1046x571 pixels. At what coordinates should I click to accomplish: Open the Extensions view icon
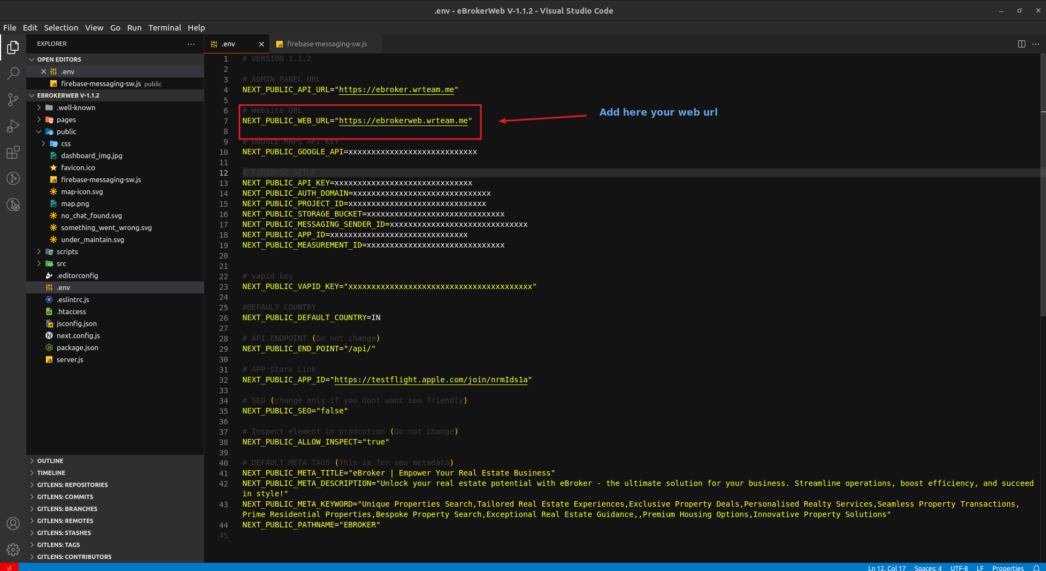pyautogui.click(x=13, y=152)
